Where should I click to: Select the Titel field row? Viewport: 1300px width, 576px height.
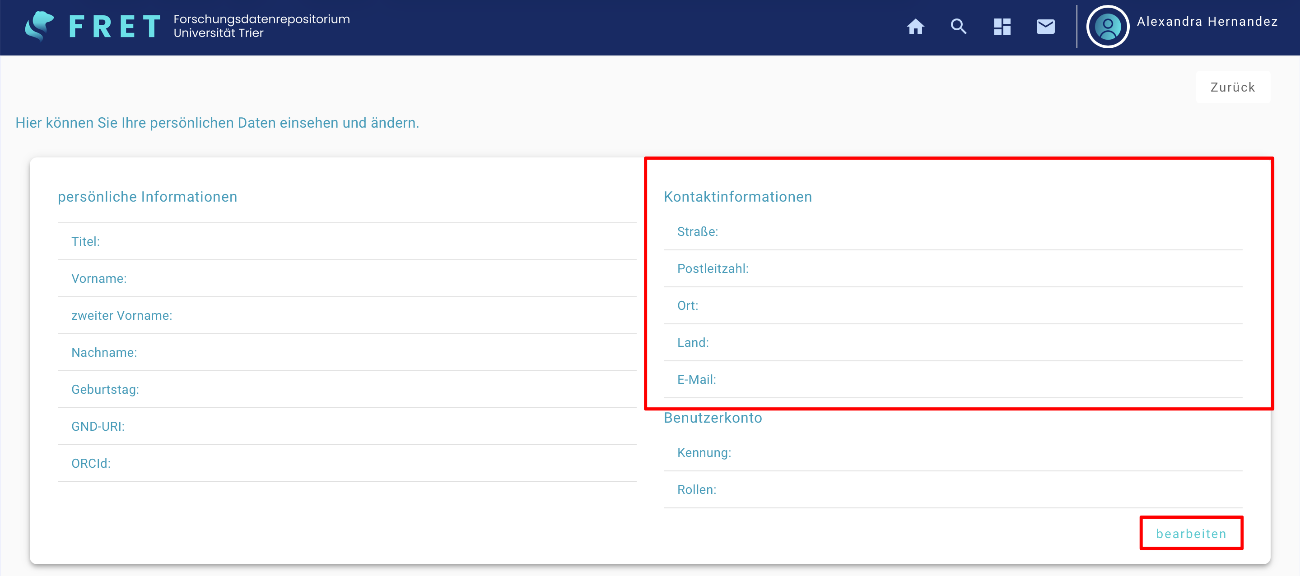pos(347,242)
